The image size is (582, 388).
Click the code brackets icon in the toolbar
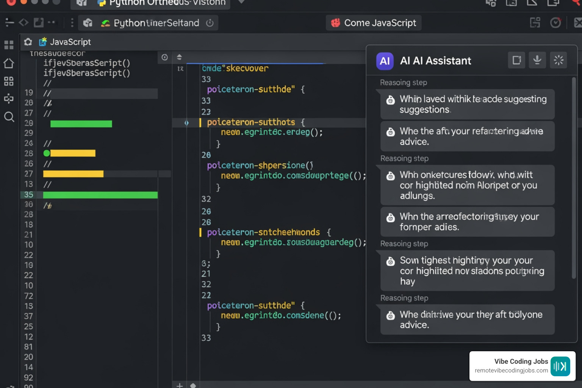coord(23,23)
